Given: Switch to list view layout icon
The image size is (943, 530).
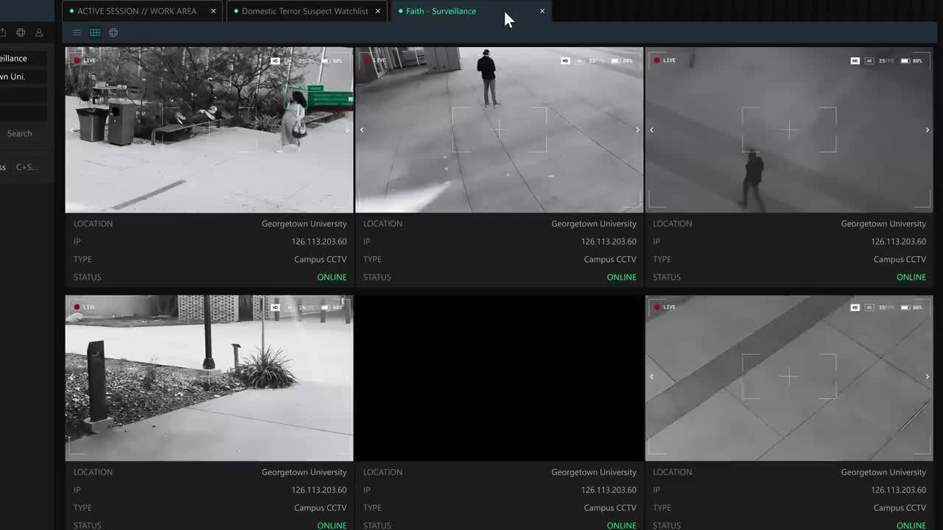Looking at the screenshot, I should [77, 32].
